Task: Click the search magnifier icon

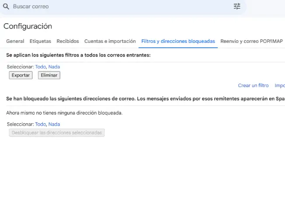Action: [x=6, y=7]
